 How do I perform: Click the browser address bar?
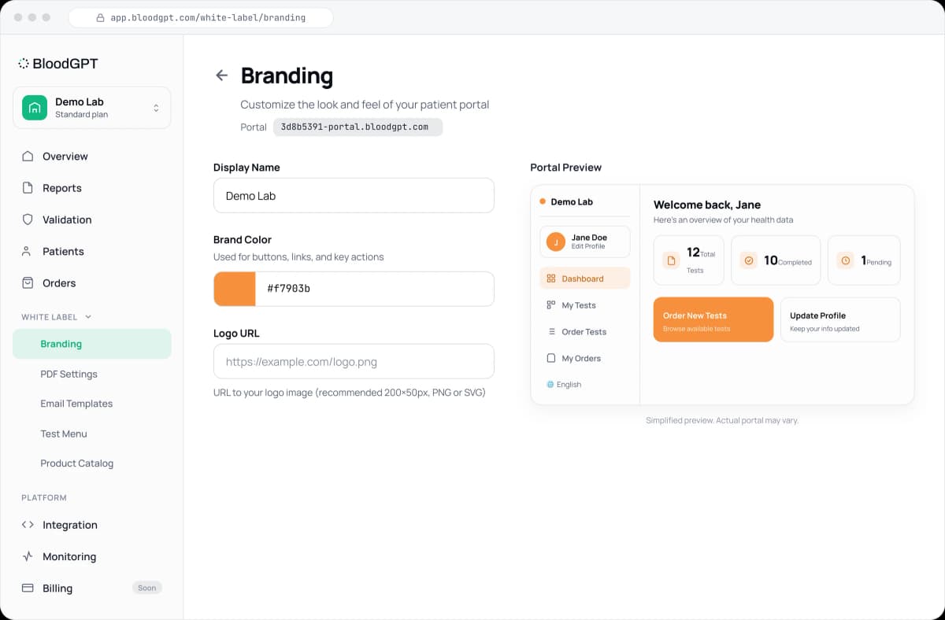[x=201, y=17]
